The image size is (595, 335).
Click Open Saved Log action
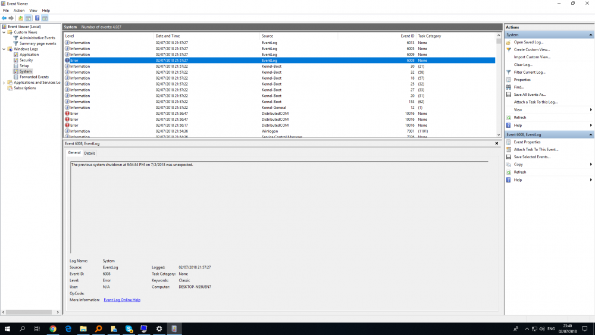tap(528, 42)
